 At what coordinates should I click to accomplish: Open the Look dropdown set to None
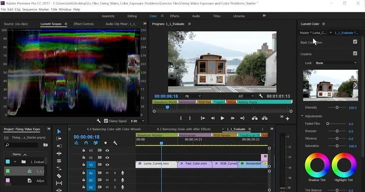pos(336,63)
